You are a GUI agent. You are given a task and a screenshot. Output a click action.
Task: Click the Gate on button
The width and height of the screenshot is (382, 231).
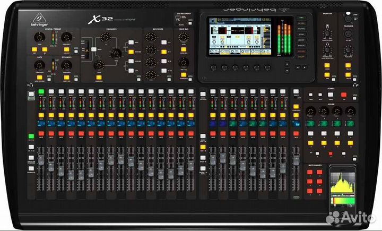point(39,78)
